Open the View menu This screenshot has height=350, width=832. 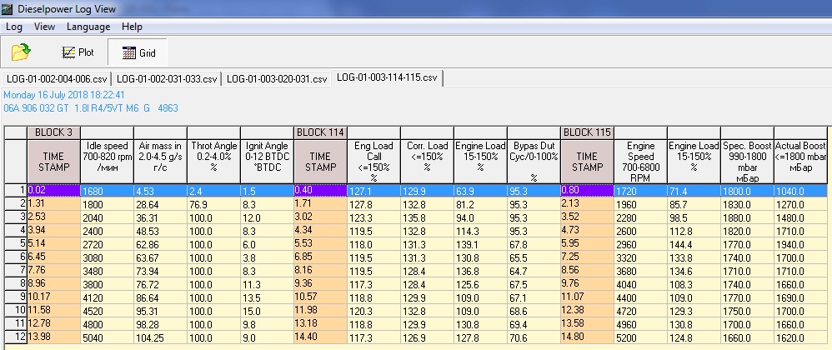pos(44,27)
